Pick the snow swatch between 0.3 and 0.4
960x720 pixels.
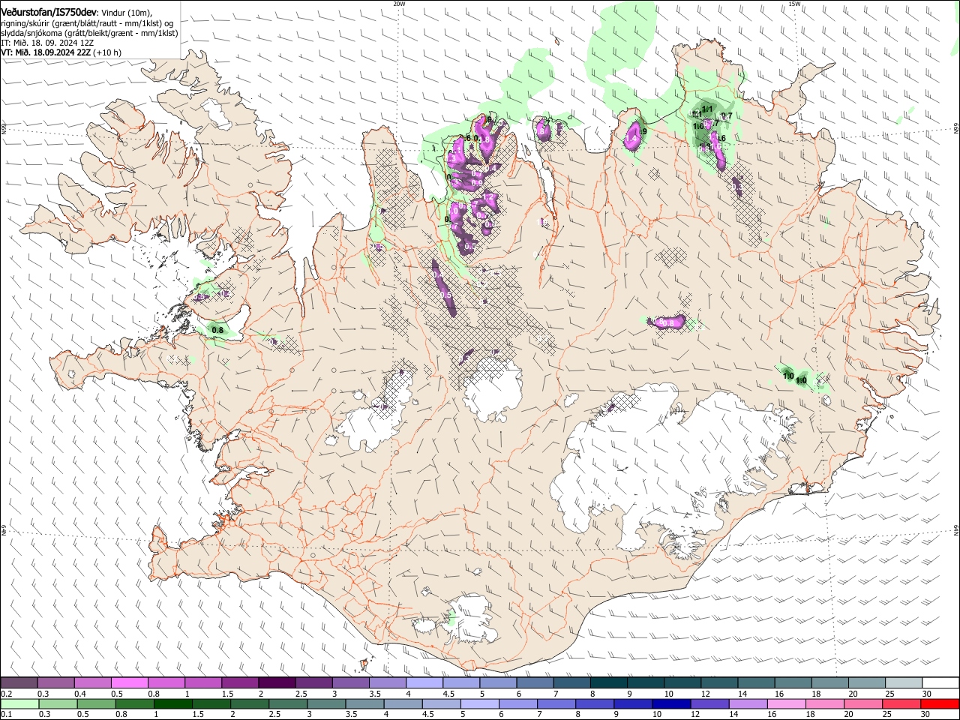[x=55, y=683]
